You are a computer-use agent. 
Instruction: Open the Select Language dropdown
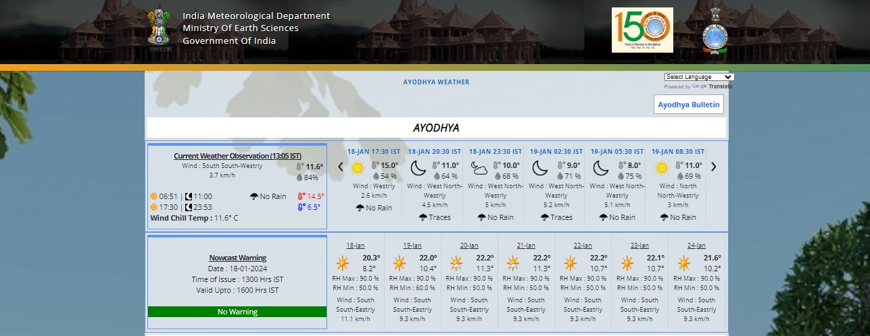699,77
